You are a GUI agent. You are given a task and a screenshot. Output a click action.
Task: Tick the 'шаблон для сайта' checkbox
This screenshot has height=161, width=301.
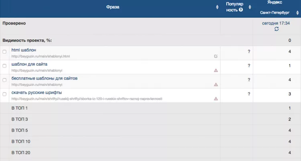click(x=4, y=66)
